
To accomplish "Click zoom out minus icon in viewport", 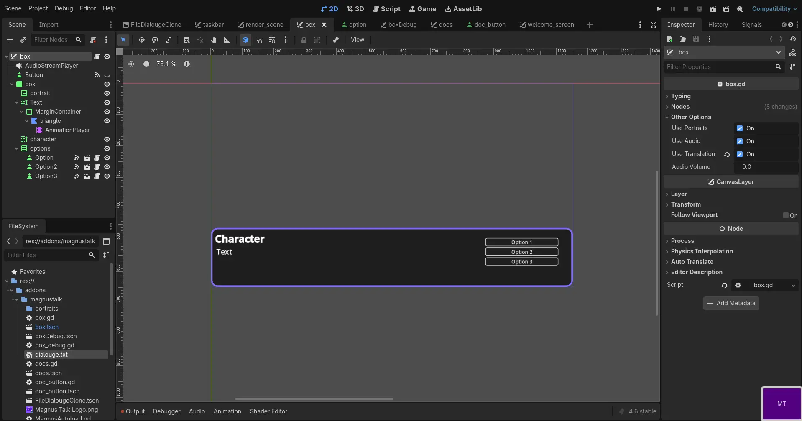I will (146, 64).
